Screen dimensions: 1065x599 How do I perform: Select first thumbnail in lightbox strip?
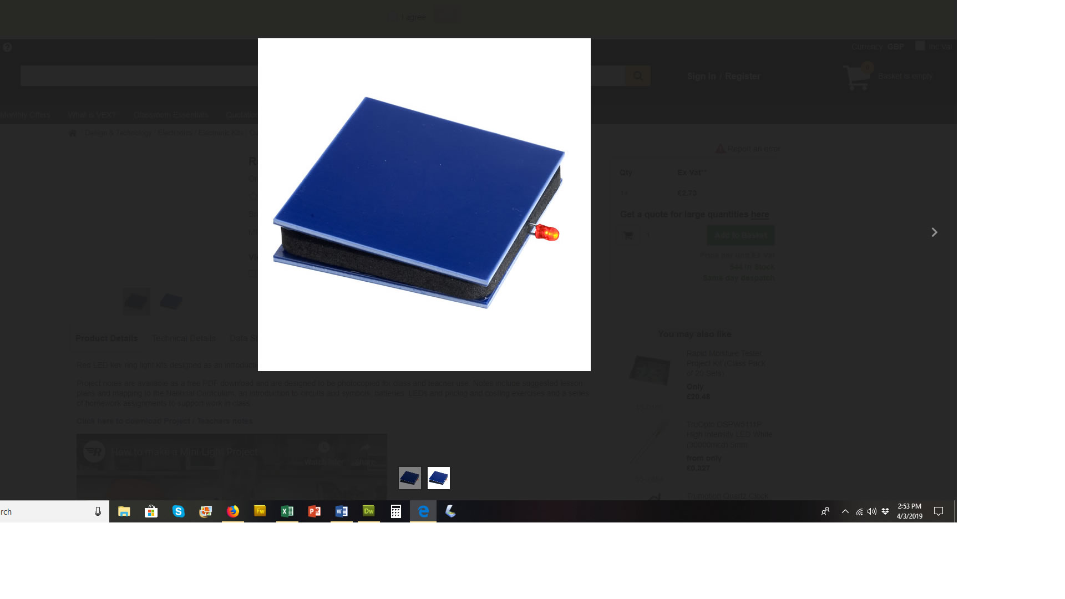410,478
